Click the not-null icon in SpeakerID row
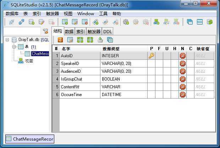220x148 pixels. [182, 64]
